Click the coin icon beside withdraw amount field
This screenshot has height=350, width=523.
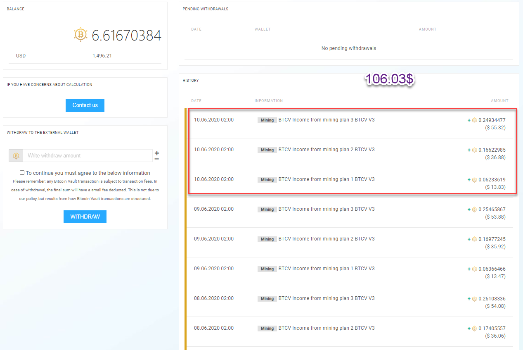click(16, 156)
